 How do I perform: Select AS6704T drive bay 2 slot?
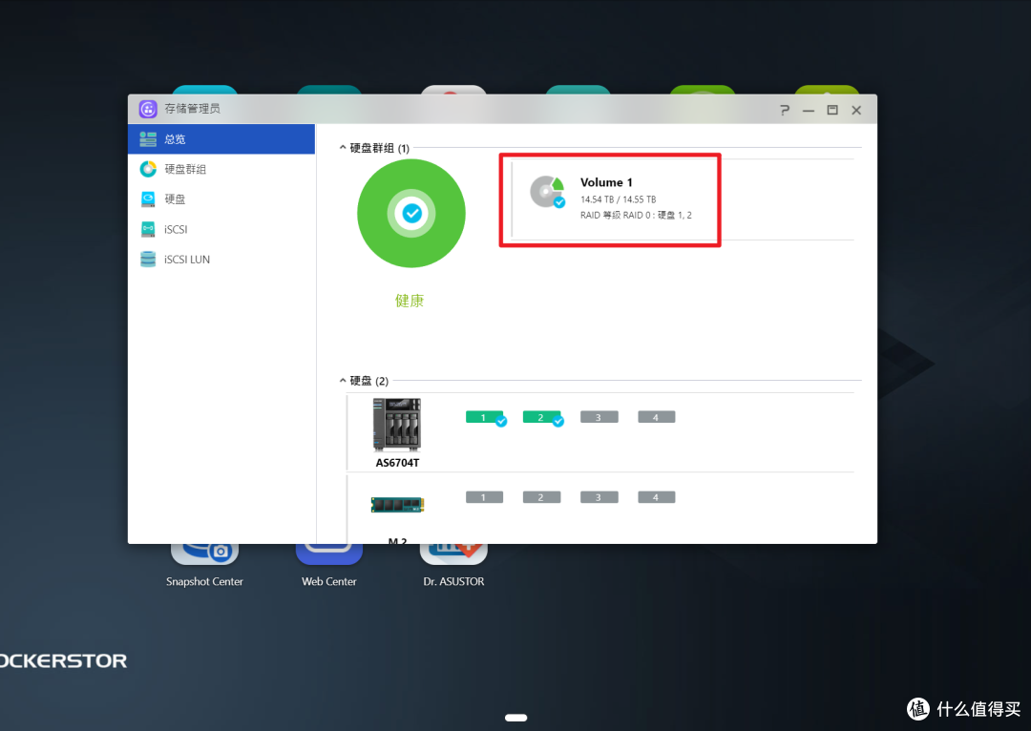[x=541, y=417]
